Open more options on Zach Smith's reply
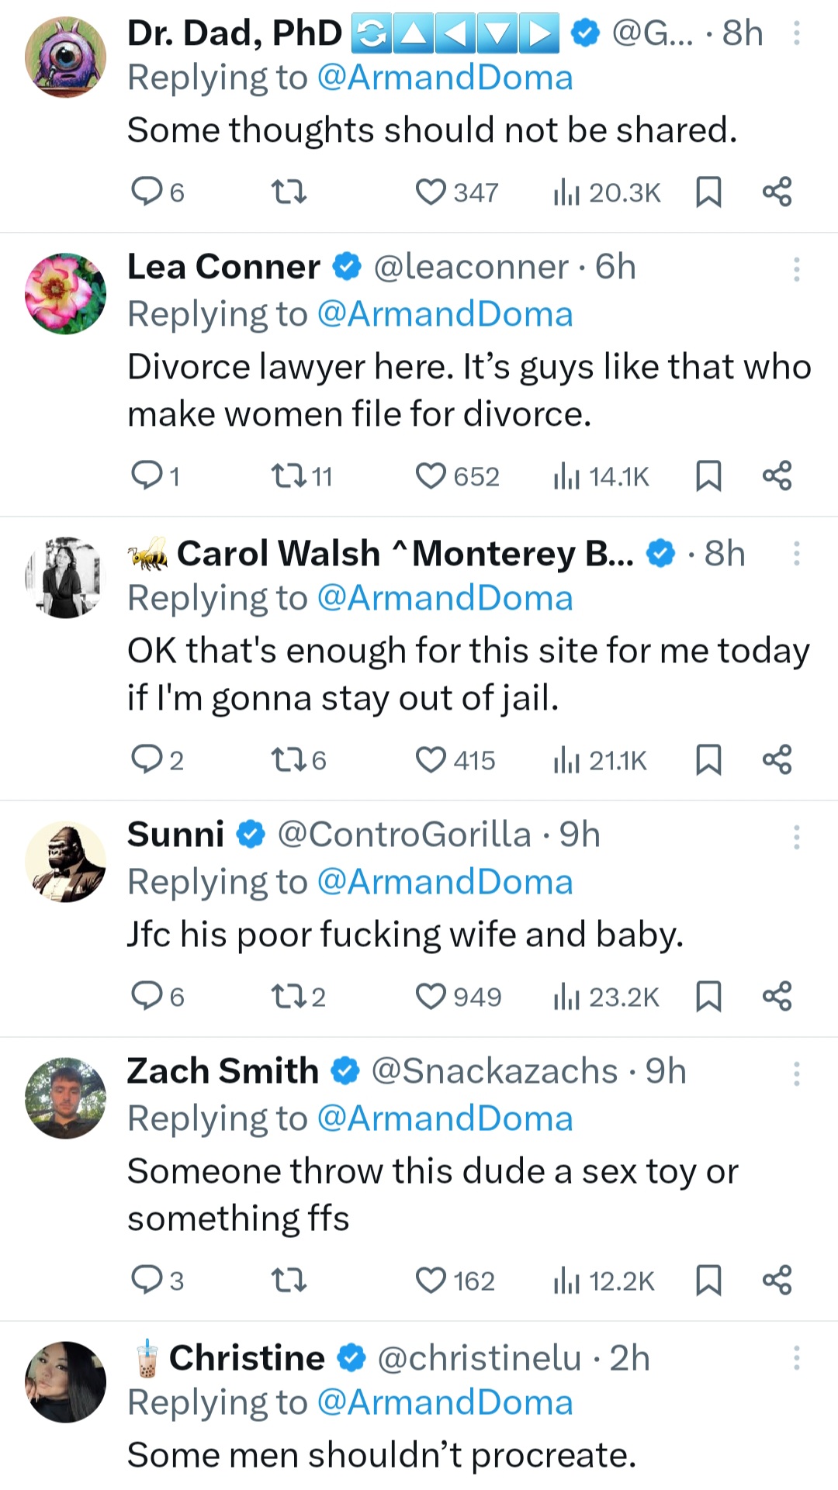The width and height of the screenshot is (838, 1490). point(796,1073)
